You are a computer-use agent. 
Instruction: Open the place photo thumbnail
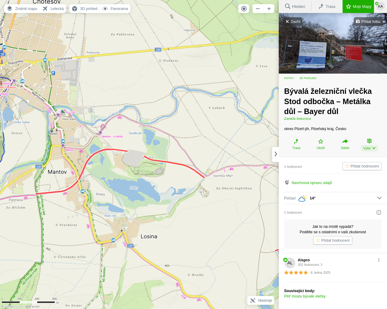pos(333,48)
